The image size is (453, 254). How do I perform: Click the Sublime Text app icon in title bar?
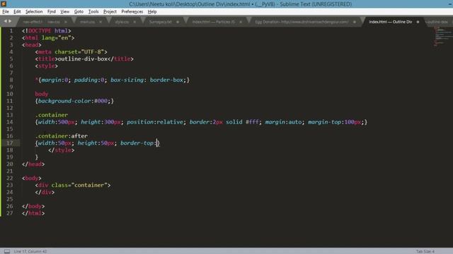pos(4,4)
